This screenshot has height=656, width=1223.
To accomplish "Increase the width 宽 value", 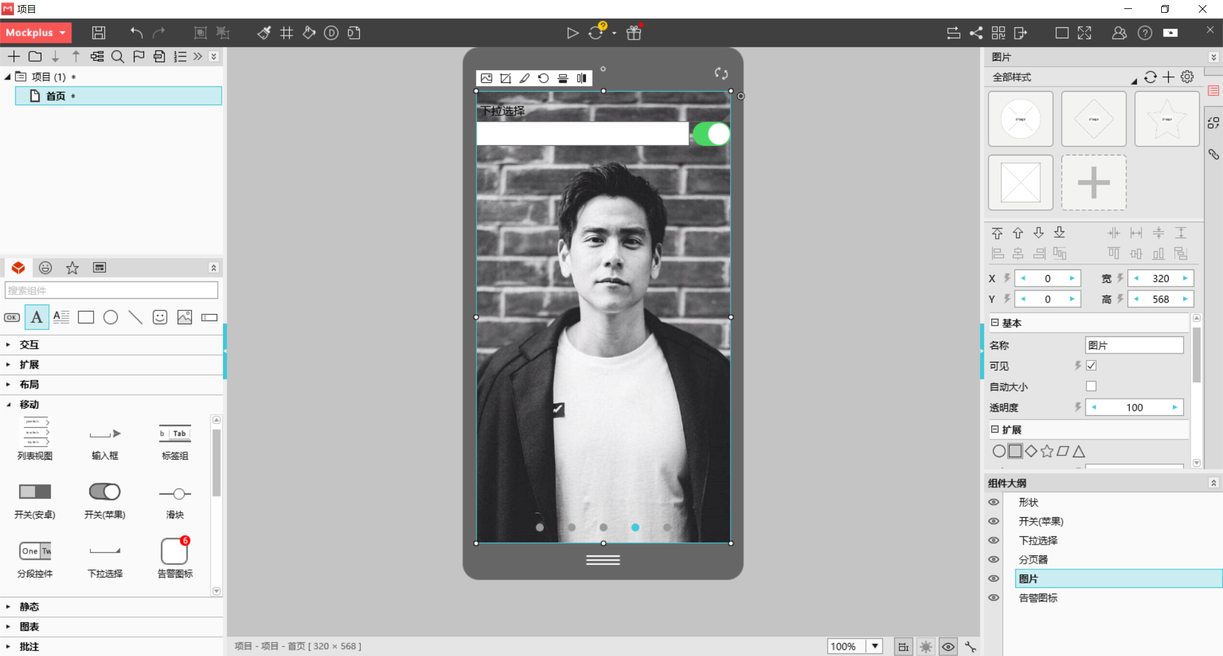I will click(x=1185, y=278).
